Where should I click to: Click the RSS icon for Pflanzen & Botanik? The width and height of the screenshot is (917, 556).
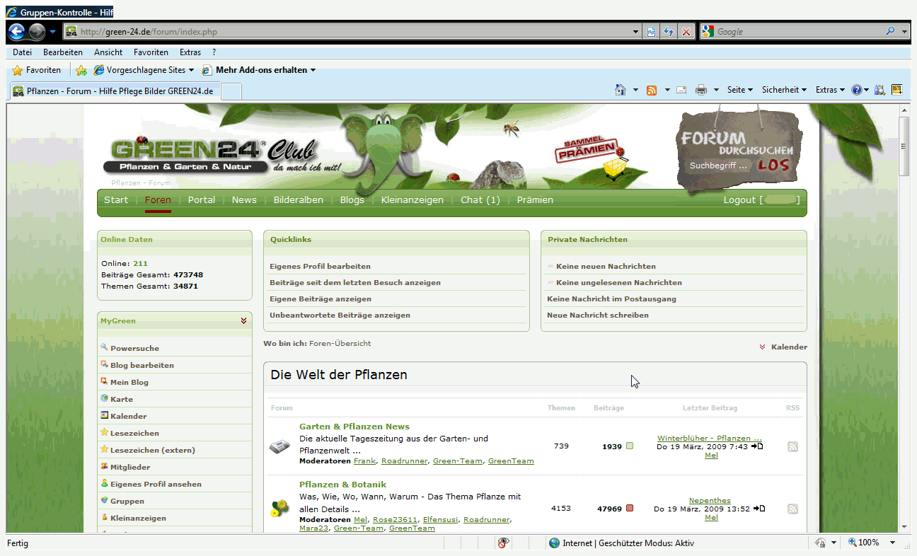pos(792,509)
